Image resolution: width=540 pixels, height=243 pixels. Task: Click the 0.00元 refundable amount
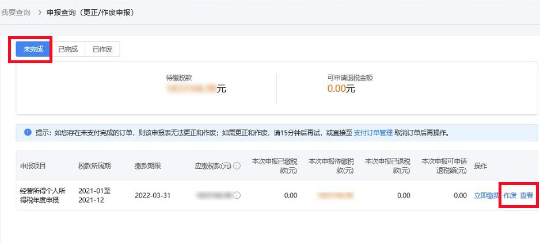[x=341, y=89]
